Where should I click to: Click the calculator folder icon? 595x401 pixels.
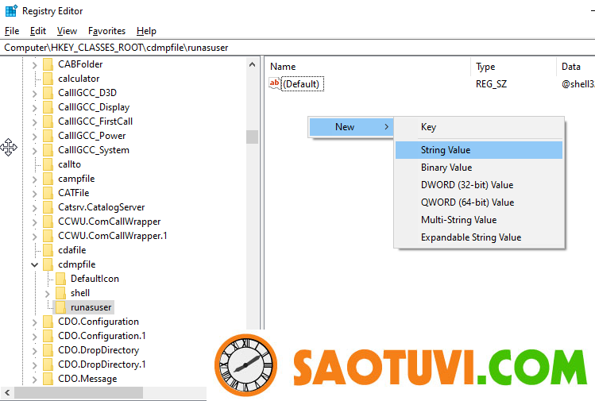click(x=48, y=79)
